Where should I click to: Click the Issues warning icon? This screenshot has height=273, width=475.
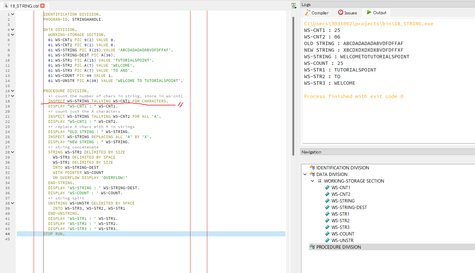pos(341,12)
